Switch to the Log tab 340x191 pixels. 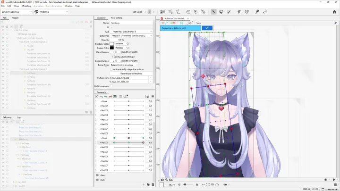pyautogui.click(x=18, y=117)
